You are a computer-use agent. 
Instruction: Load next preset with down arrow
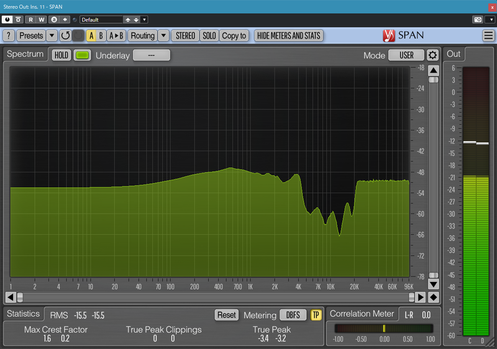click(x=136, y=20)
